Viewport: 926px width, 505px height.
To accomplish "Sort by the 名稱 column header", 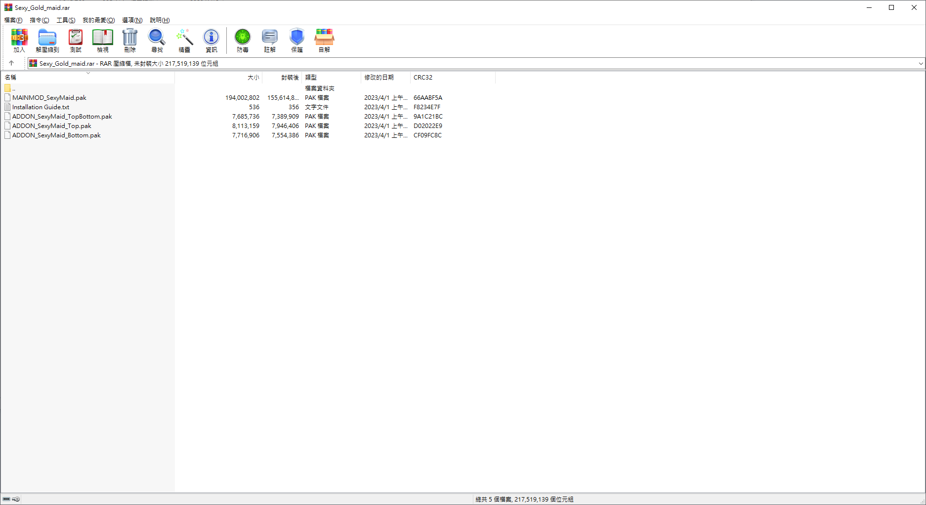I will pos(11,78).
